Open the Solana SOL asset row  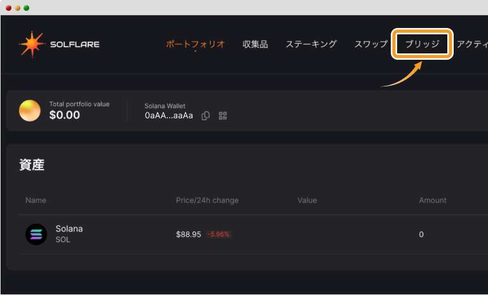coord(254,234)
